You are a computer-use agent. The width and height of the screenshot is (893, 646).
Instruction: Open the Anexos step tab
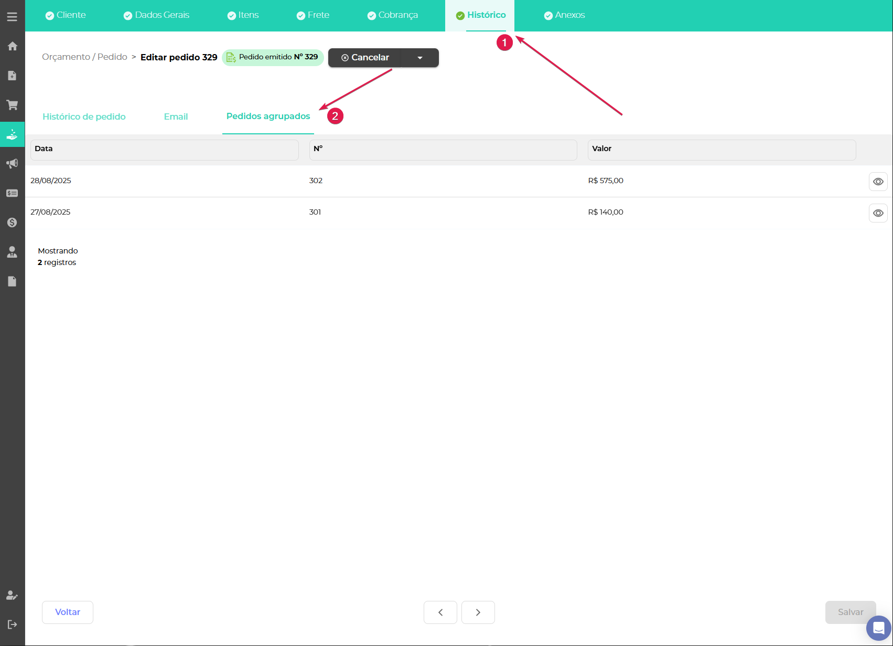point(564,15)
